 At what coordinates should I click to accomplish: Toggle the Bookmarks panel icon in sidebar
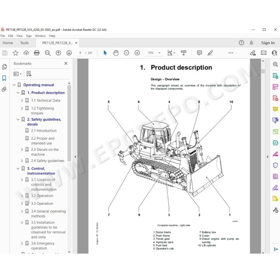[4, 78]
